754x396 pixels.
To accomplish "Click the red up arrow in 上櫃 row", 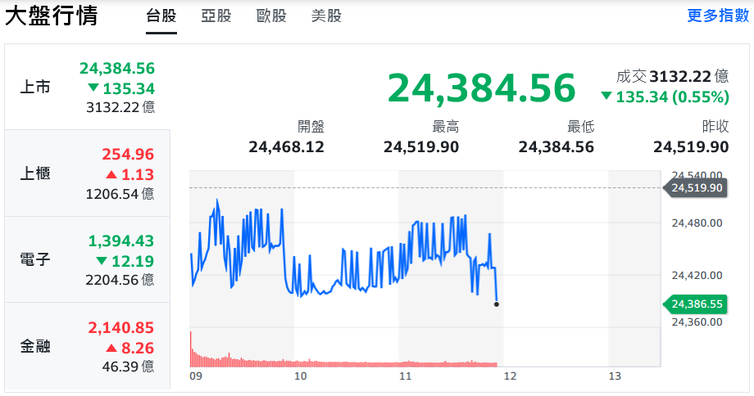I will tap(110, 174).
